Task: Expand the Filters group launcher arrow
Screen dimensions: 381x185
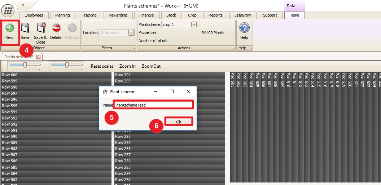Action: [x=134, y=49]
